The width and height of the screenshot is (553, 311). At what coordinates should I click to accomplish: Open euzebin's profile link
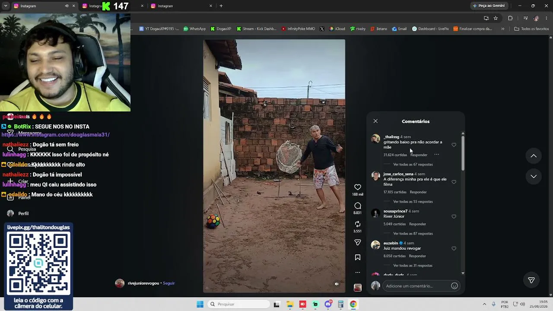click(391, 243)
